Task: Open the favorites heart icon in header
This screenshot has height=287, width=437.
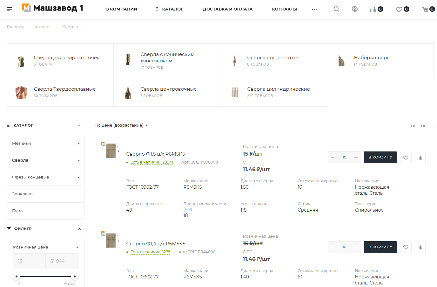Action: tap(399, 10)
